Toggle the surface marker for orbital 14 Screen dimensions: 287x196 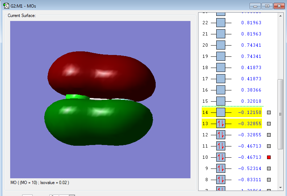coord(269,112)
